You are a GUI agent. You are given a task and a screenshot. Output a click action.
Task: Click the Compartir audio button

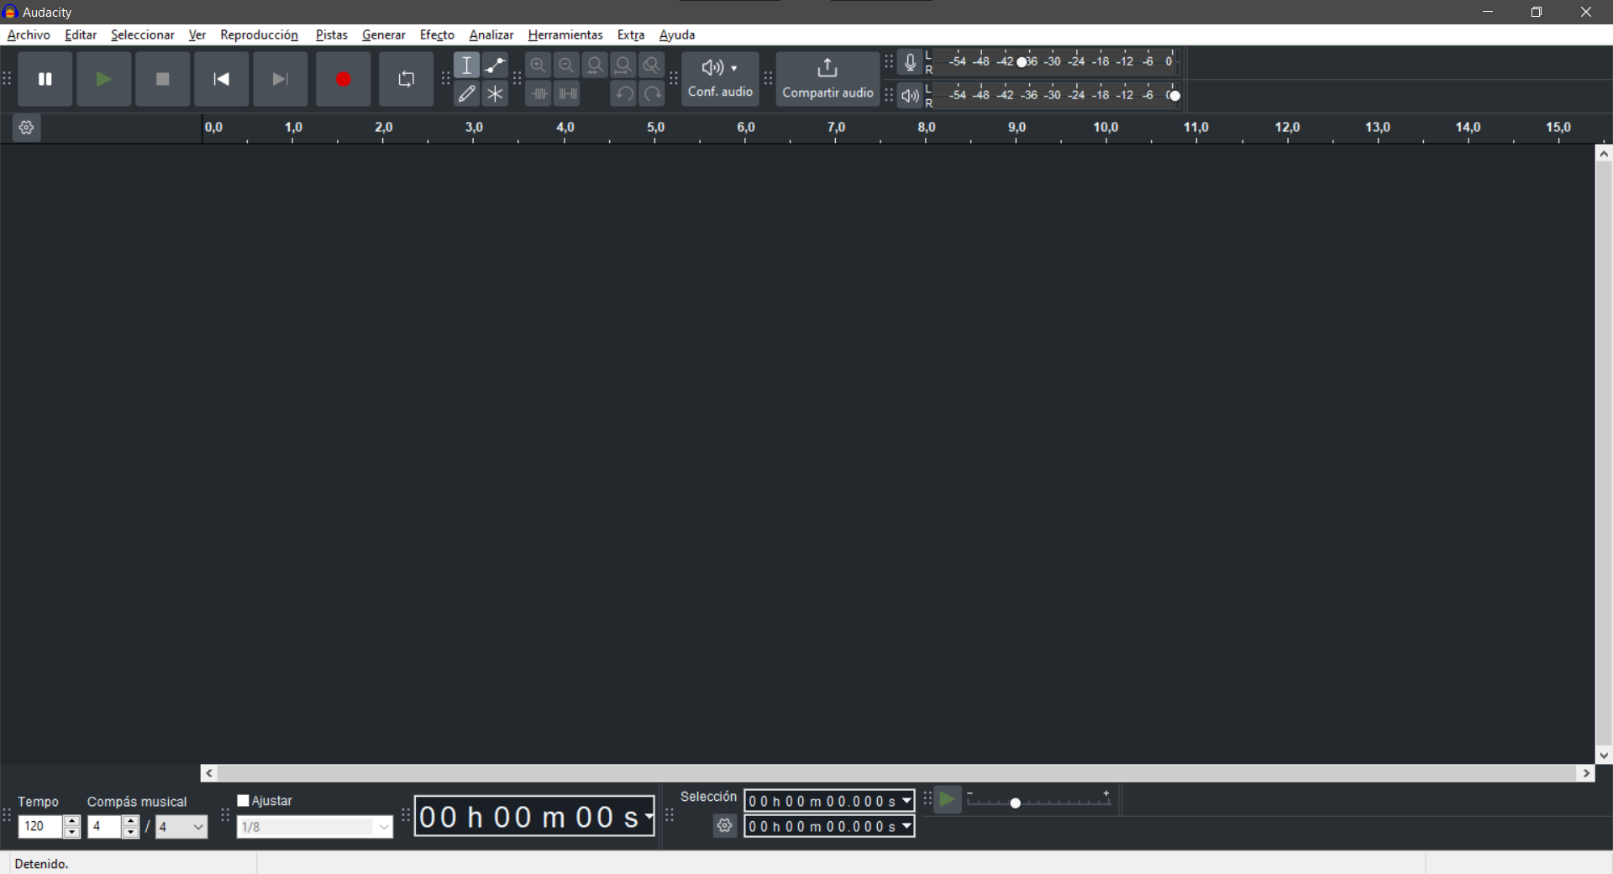828,79
